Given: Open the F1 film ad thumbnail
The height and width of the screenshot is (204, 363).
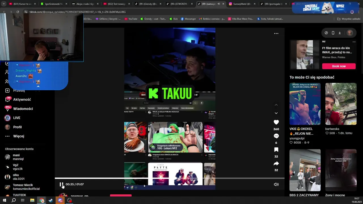Looking at the screenshot, I should coord(305,55).
